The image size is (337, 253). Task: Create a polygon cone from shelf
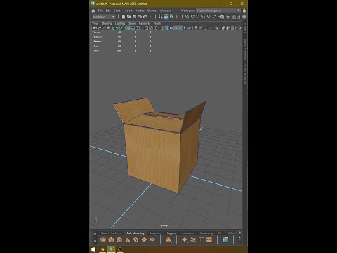[128, 240]
